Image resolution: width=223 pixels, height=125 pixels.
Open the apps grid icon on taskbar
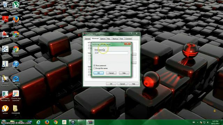(64, 122)
